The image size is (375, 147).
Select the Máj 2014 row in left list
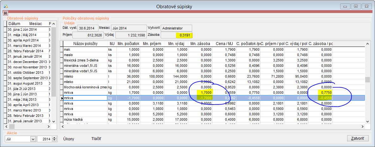29,35
